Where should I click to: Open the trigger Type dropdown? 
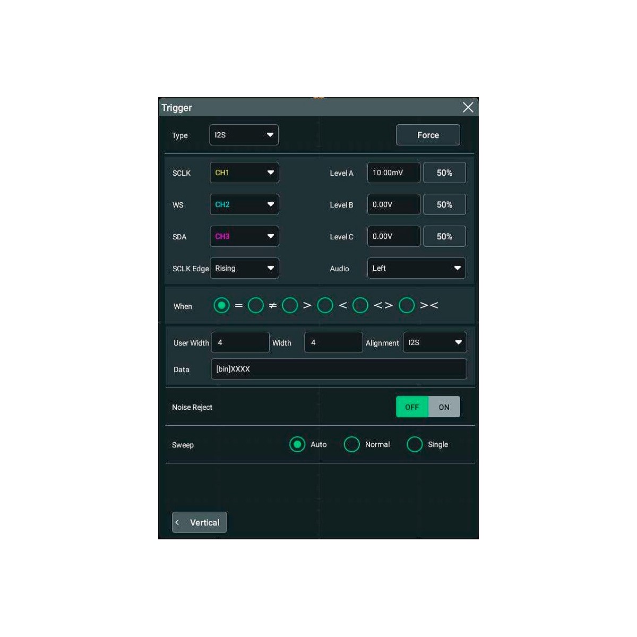click(x=244, y=135)
